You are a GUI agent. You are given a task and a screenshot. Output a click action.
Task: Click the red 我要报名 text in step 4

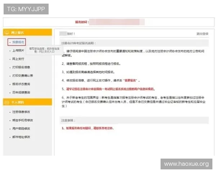130,80
